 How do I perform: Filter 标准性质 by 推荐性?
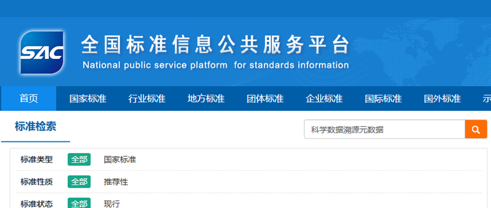(x=116, y=182)
